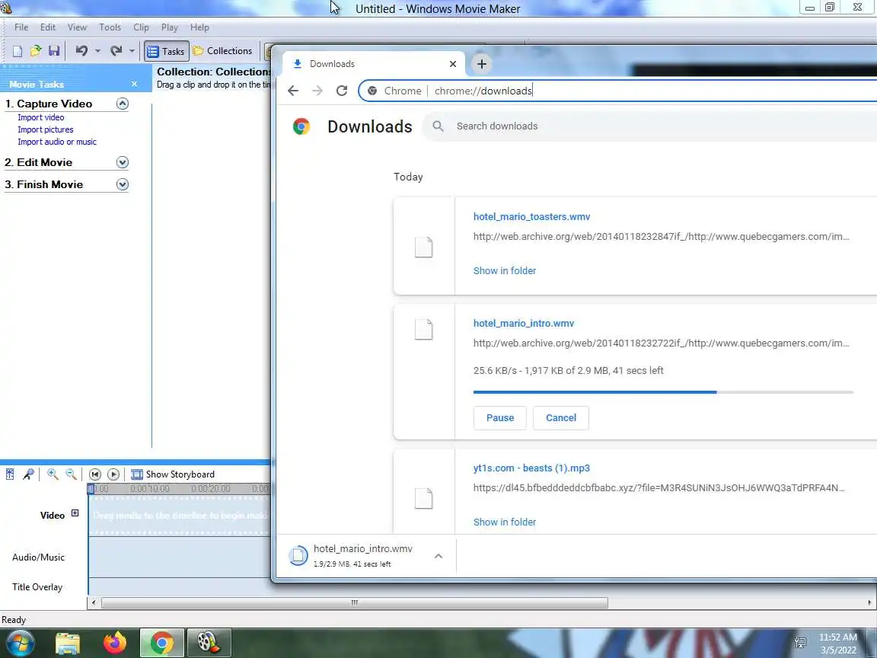Click the hotel_mario_intro.wmv download progress bar
877x658 pixels.
[663, 392]
